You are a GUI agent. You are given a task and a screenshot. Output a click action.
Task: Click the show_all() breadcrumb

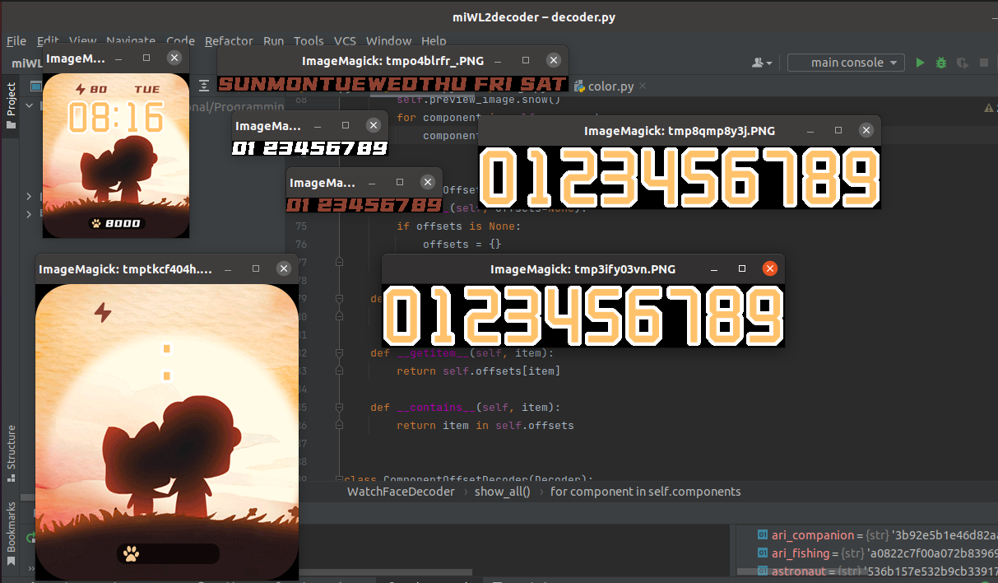(502, 492)
